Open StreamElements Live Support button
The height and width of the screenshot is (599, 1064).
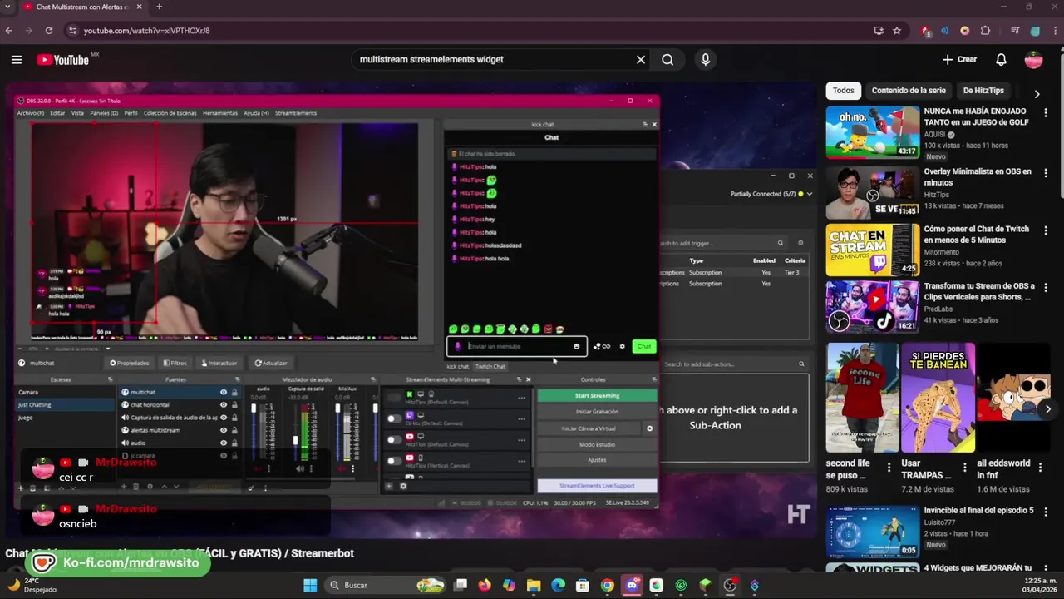click(597, 485)
